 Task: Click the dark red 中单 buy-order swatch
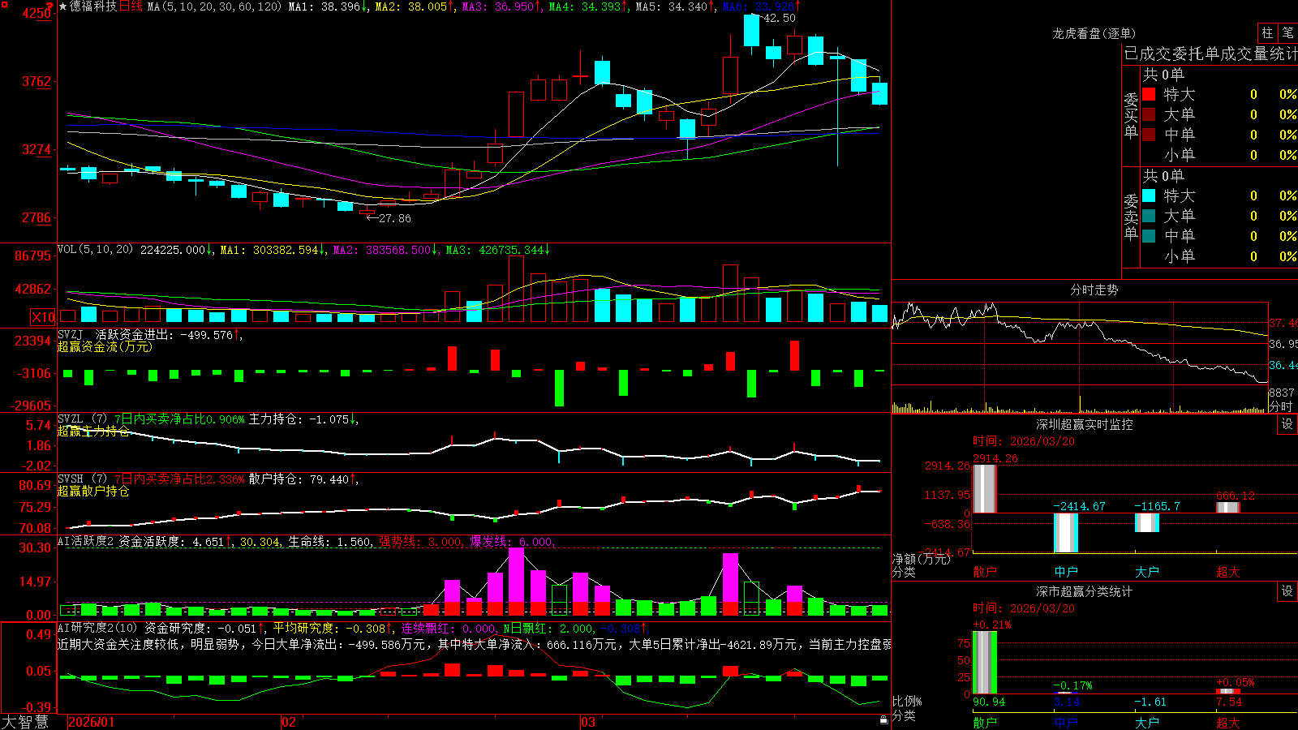click(1149, 135)
